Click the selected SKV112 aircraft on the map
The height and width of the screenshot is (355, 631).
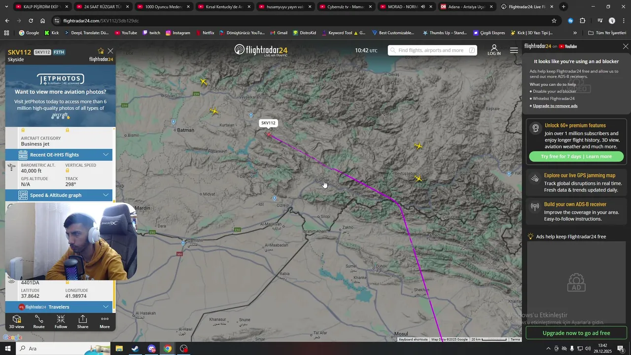[x=269, y=134]
